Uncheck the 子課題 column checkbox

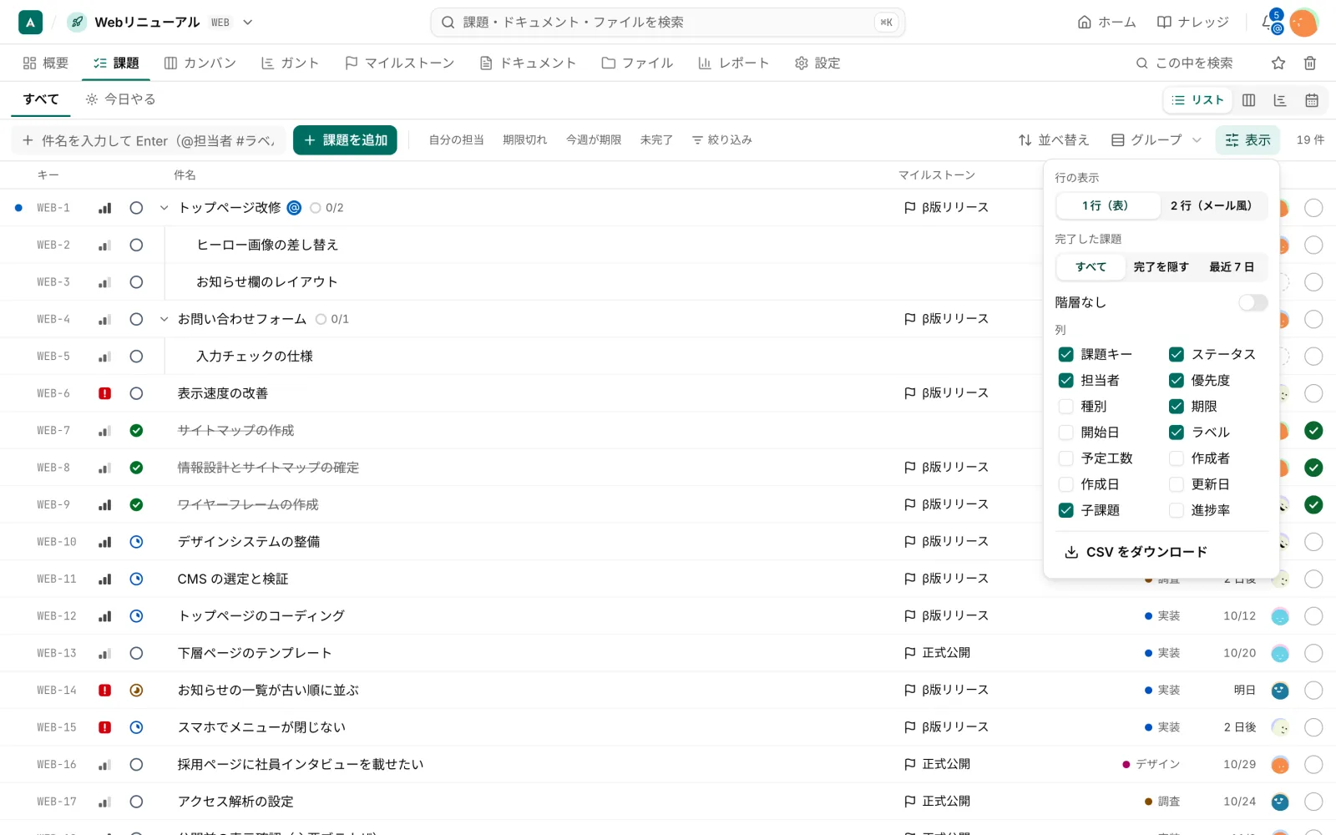click(x=1065, y=510)
